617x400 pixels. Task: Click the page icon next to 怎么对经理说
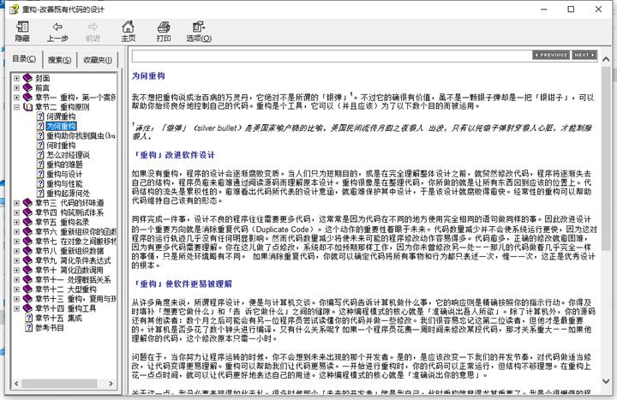coord(40,154)
